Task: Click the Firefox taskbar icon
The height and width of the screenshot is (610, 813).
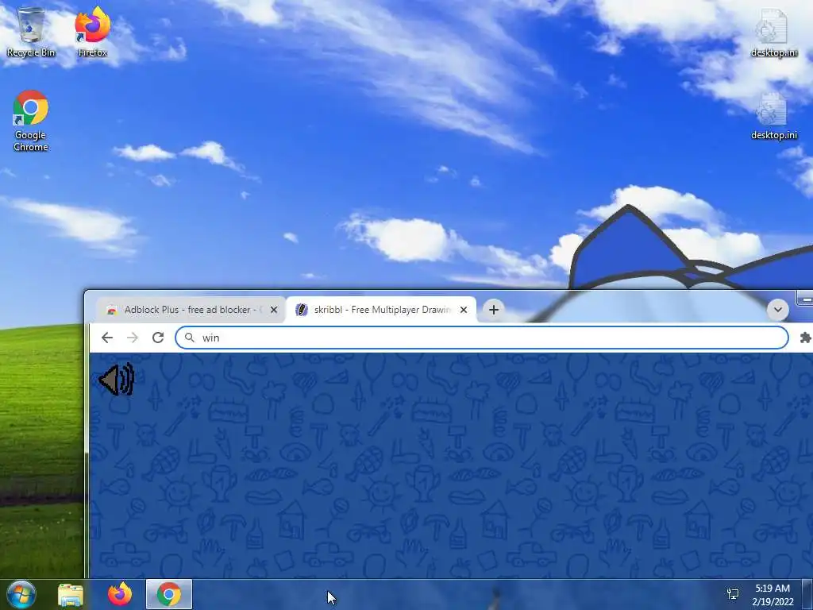Action: tap(120, 594)
